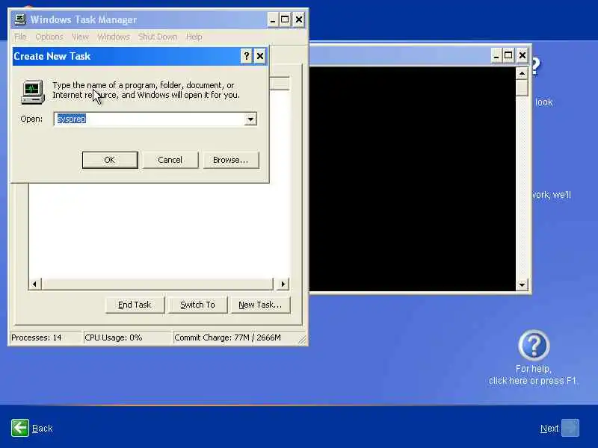Viewport: 598px width, 448px height.
Task: Open the Browse... file picker
Action: click(231, 160)
